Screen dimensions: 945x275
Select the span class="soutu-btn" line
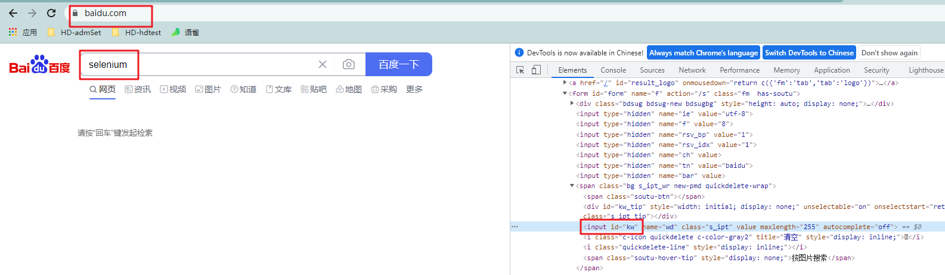pos(644,196)
